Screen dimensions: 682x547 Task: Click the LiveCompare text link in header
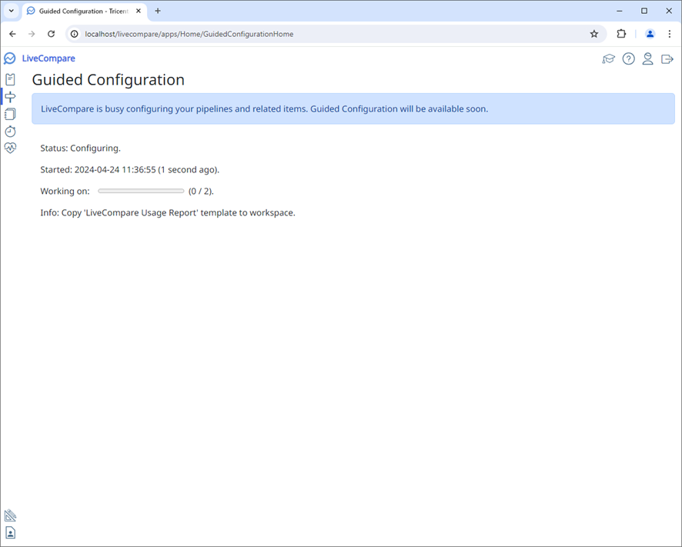(48, 58)
